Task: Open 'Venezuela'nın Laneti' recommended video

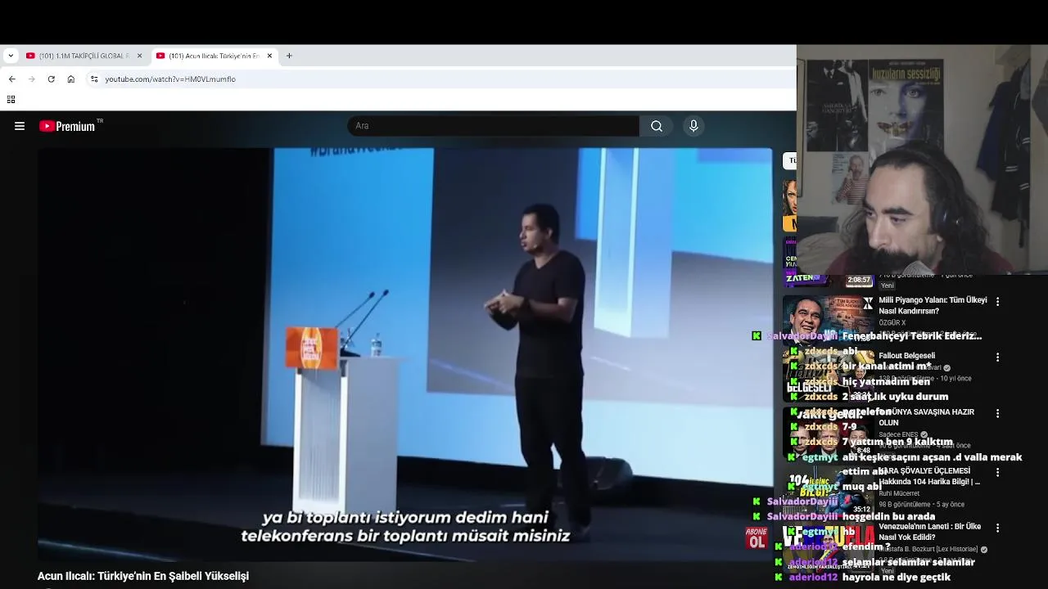Action: [930, 532]
